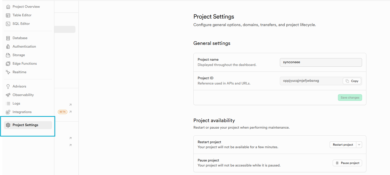Select the Authentication lock icon
The height and width of the screenshot is (175, 390).
(8, 46)
